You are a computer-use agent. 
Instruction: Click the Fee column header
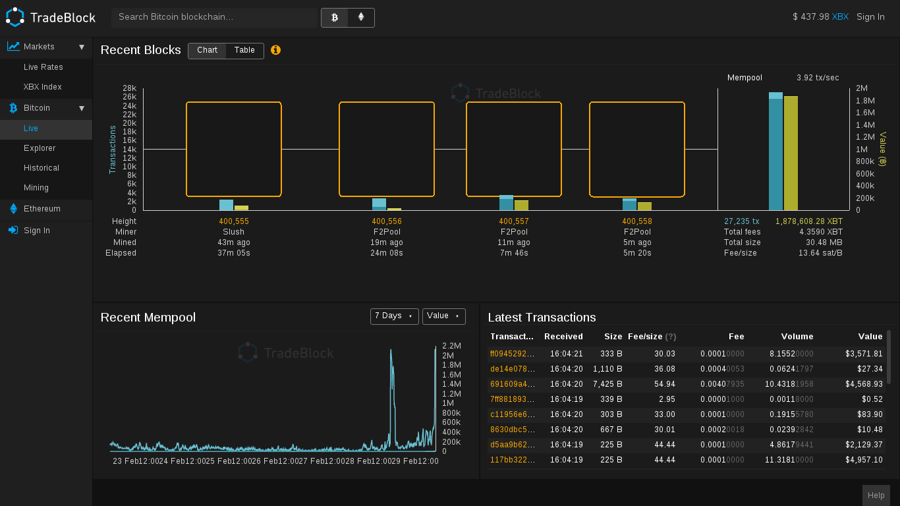[737, 337]
